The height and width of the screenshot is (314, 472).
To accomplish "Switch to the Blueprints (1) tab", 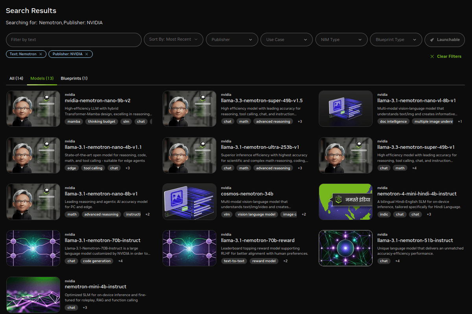I will (74, 78).
